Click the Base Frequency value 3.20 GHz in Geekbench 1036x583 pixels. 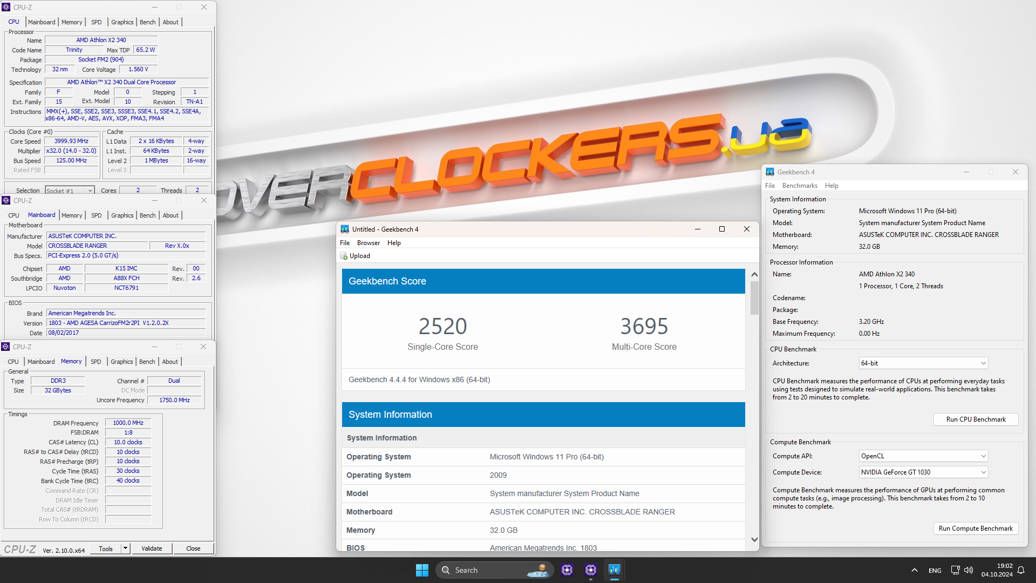pyautogui.click(x=871, y=322)
